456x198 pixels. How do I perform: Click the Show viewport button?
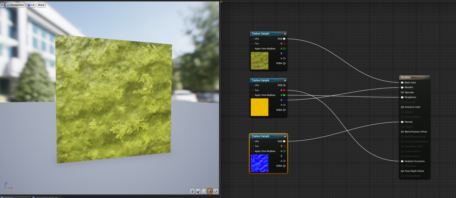tap(41, 5)
